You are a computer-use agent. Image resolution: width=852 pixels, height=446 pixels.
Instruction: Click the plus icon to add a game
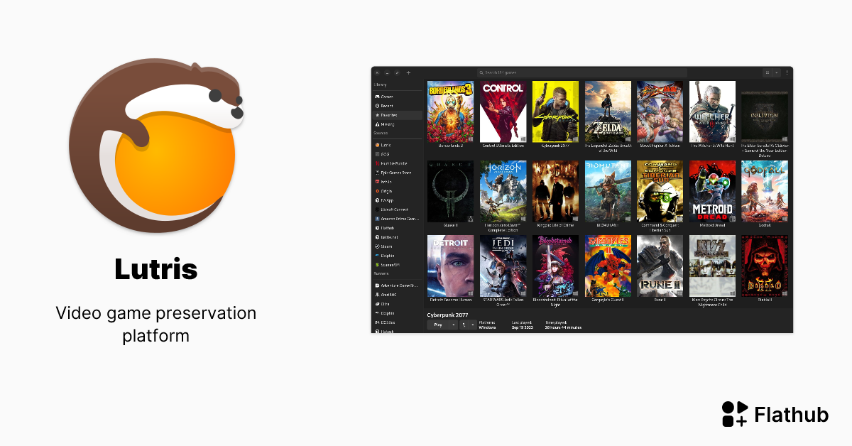point(408,72)
